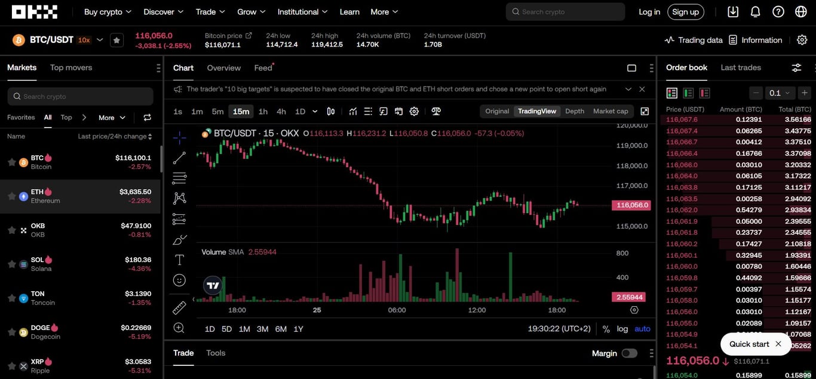Click the Search crypto field in the markets panel
This screenshot has width=816, height=379.
point(80,96)
